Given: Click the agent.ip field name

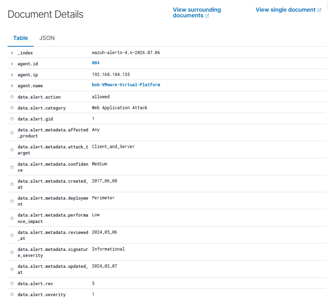Looking at the screenshot, I should coord(28,75).
